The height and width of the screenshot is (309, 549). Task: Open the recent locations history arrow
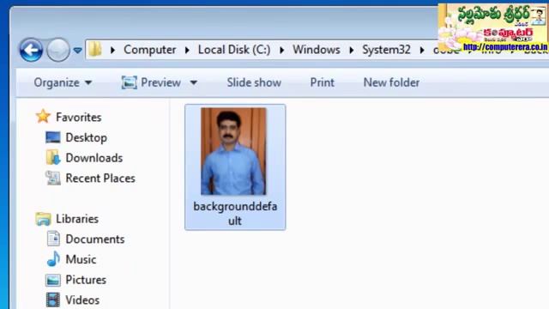tap(78, 51)
